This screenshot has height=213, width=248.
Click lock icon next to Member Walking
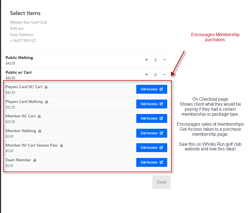tap(40, 131)
